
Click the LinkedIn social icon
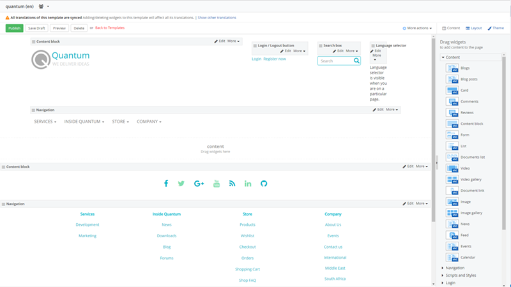click(x=248, y=184)
